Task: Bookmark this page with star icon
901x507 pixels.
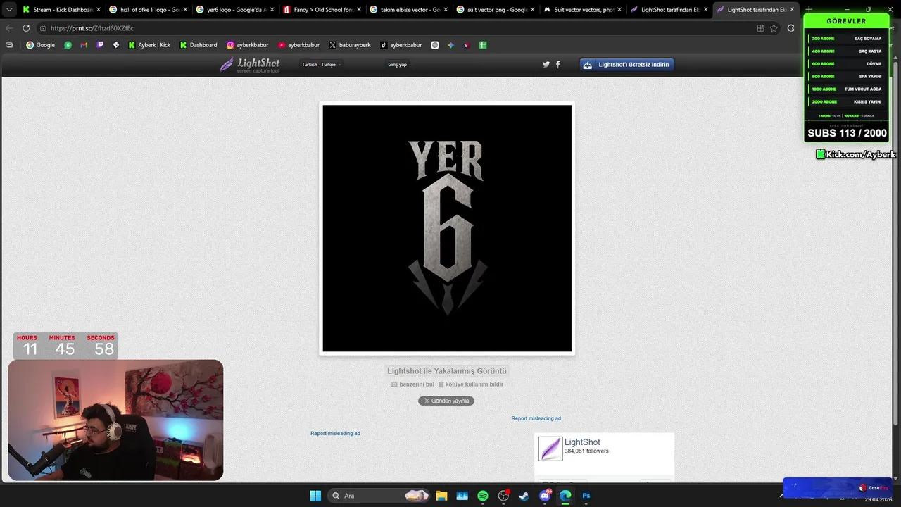Action: (774, 28)
